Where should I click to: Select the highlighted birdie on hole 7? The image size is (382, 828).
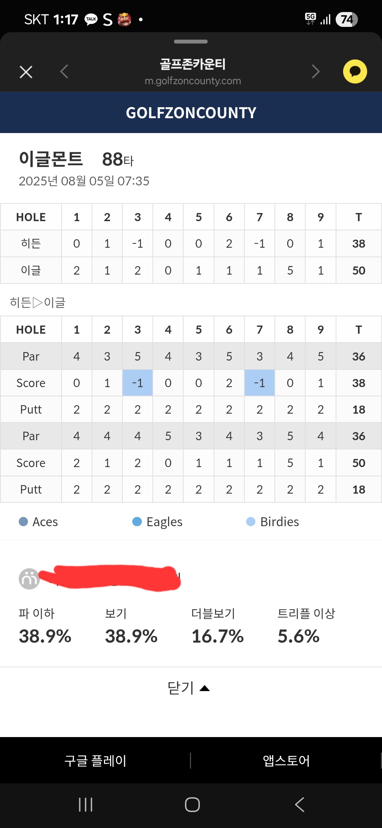pos(260,383)
